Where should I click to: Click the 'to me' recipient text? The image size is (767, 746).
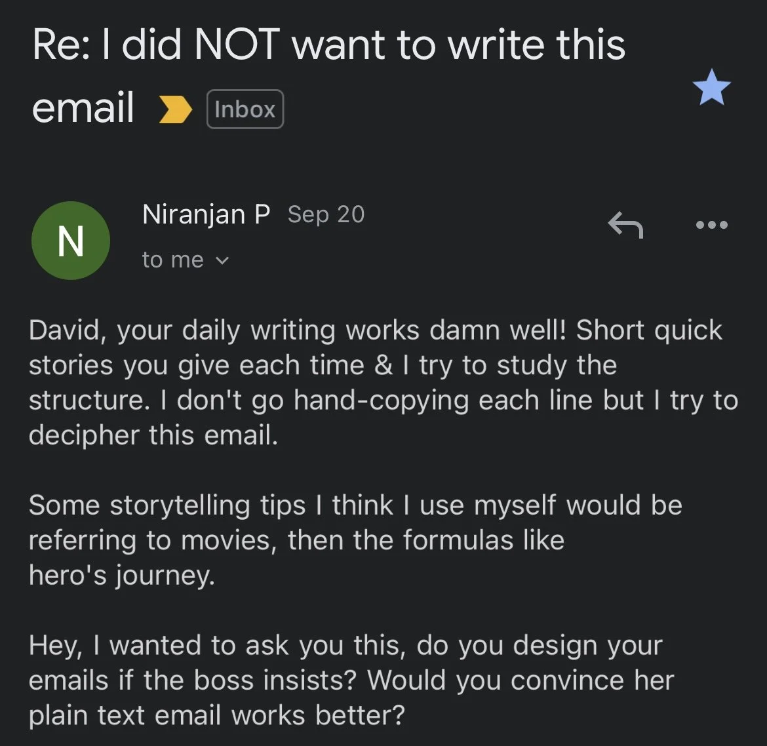172,260
